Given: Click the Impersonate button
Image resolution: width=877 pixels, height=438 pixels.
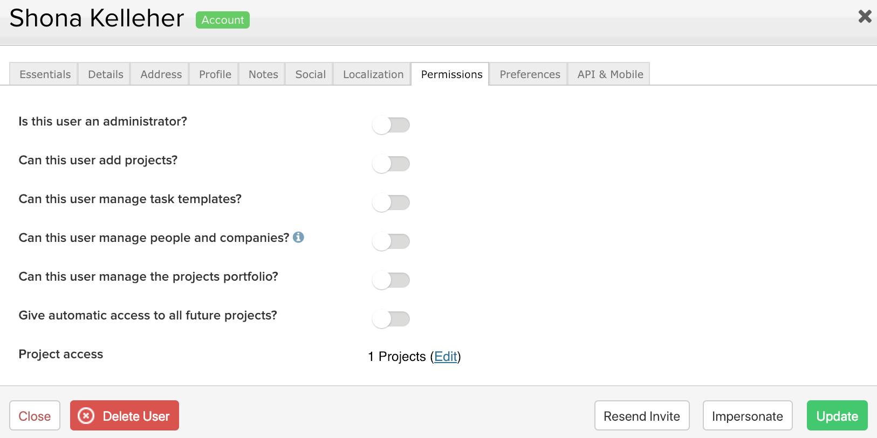Looking at the screenshot, I should [748, 415].
